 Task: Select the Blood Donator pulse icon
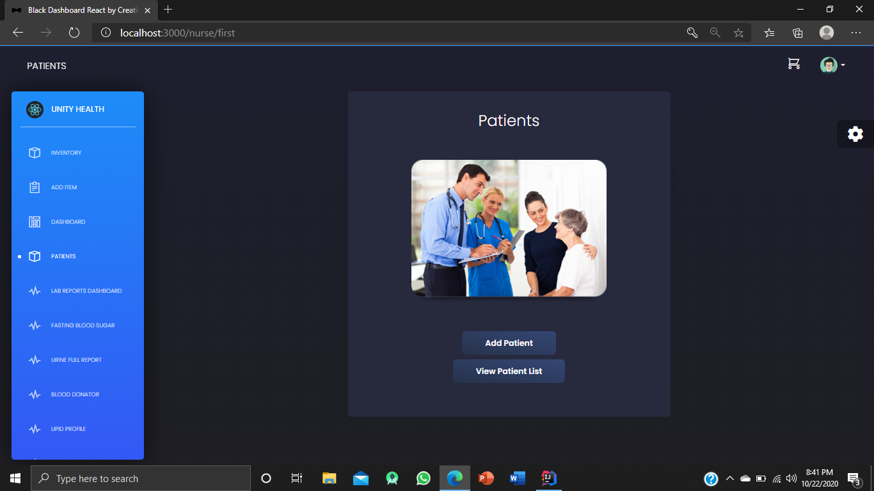click(x=35, y=394)
